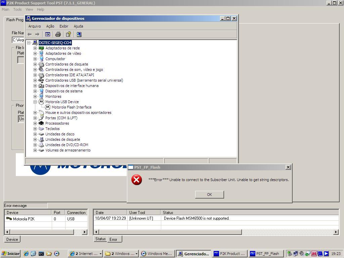
Task: Click left arrow of status log scrollbar
Action: coord(96,232)
